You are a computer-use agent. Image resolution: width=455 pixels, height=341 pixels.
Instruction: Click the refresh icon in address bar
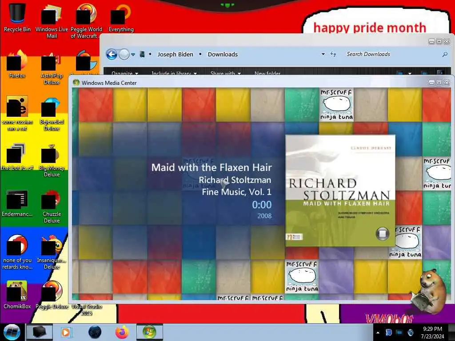pos(333,54)
